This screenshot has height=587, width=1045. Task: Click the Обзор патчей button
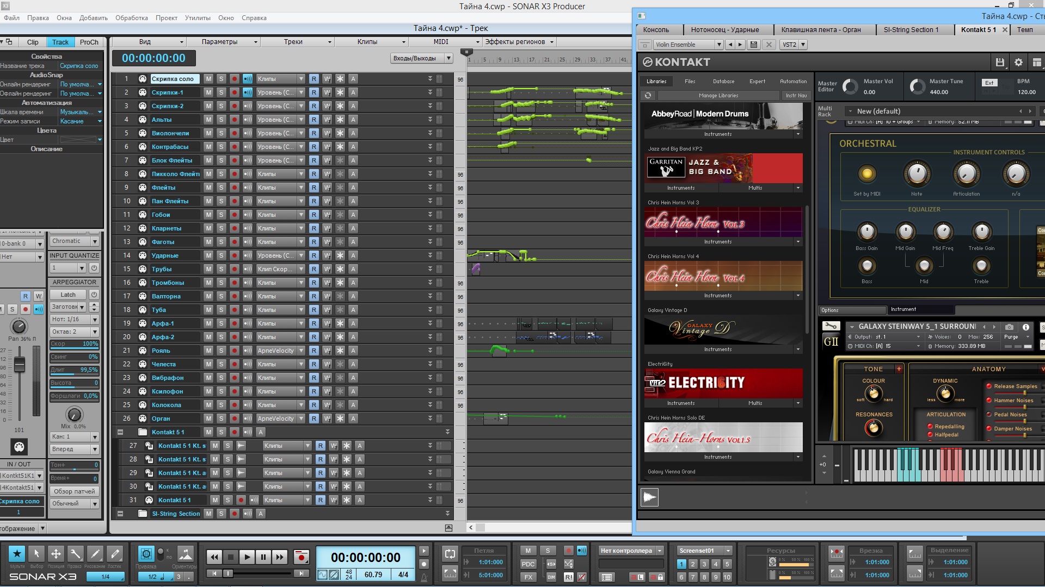(74, 491)
